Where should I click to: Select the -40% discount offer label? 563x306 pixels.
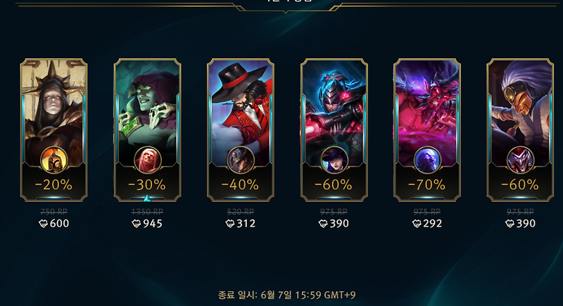click(240, 185)
